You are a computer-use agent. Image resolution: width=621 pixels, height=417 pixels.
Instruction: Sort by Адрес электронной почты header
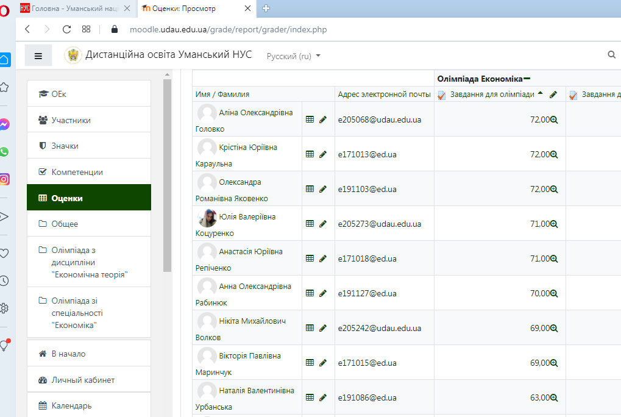(384, 94)
